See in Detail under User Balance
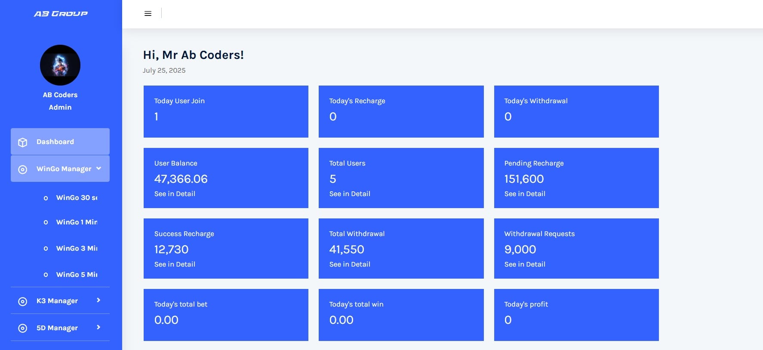The height and width of the screenshot is (350, 763). pyautogui.click(x=175, y=194)
